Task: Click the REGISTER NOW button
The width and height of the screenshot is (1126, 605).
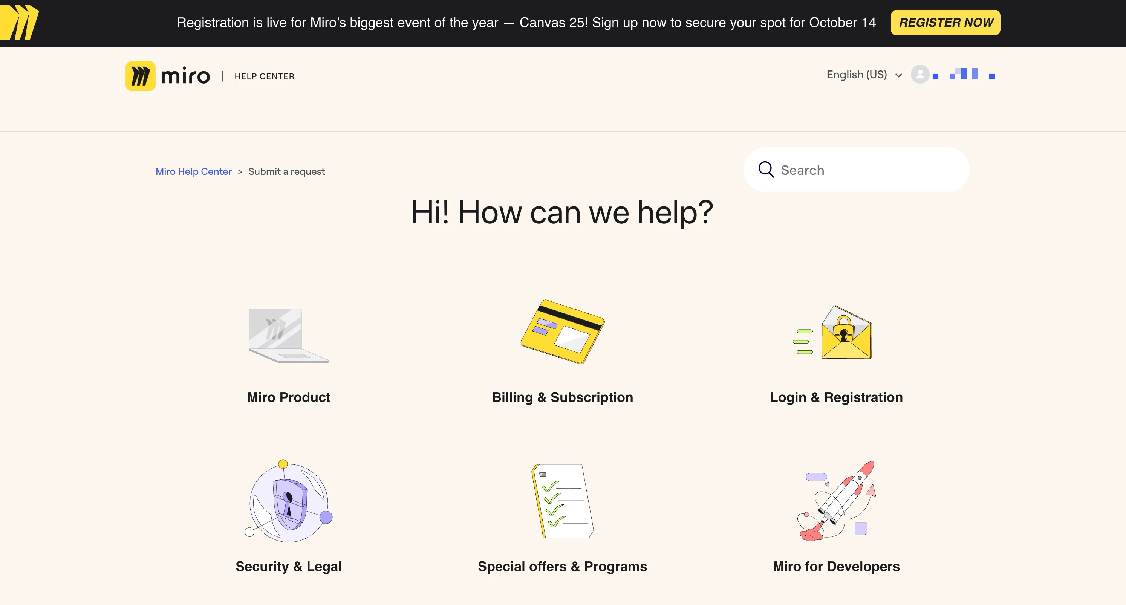Action: pos(945,23)
